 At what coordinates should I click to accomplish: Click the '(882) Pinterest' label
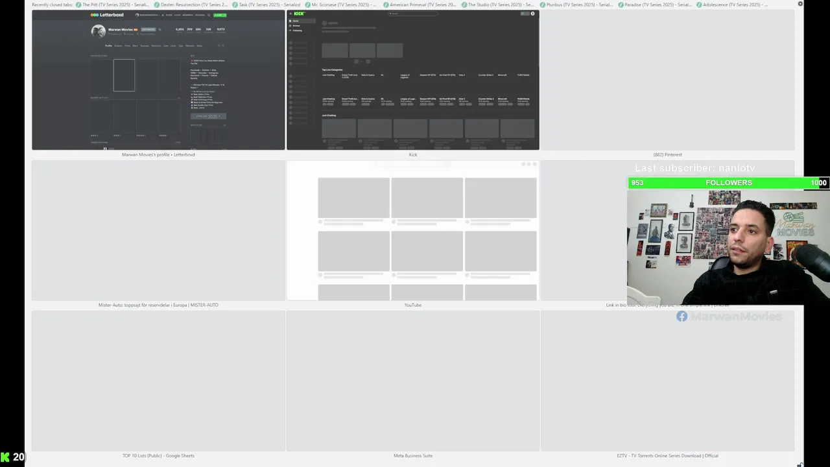(667, 154)
